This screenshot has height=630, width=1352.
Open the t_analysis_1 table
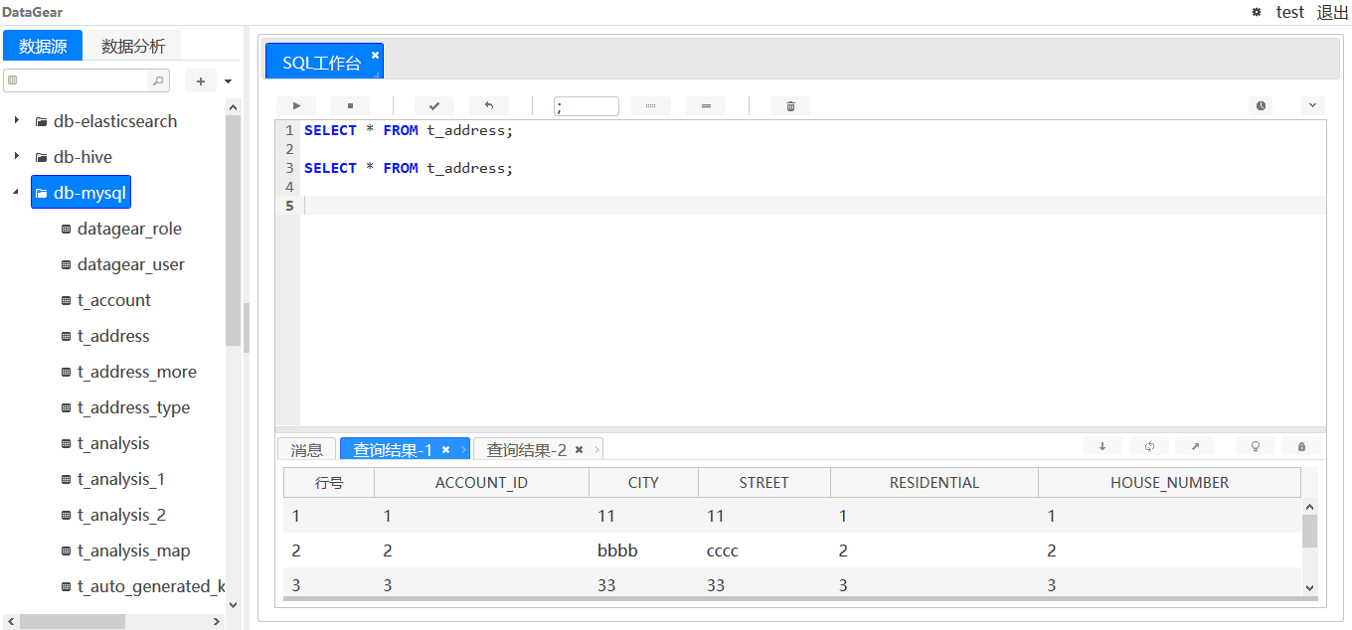point(112,479)
